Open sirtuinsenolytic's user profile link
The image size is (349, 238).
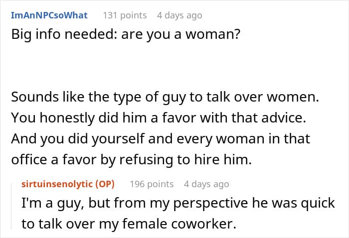coord(57,184)
